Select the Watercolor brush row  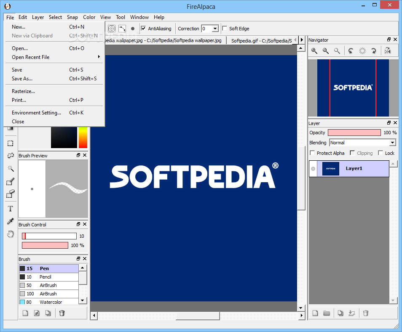point(49,302)
